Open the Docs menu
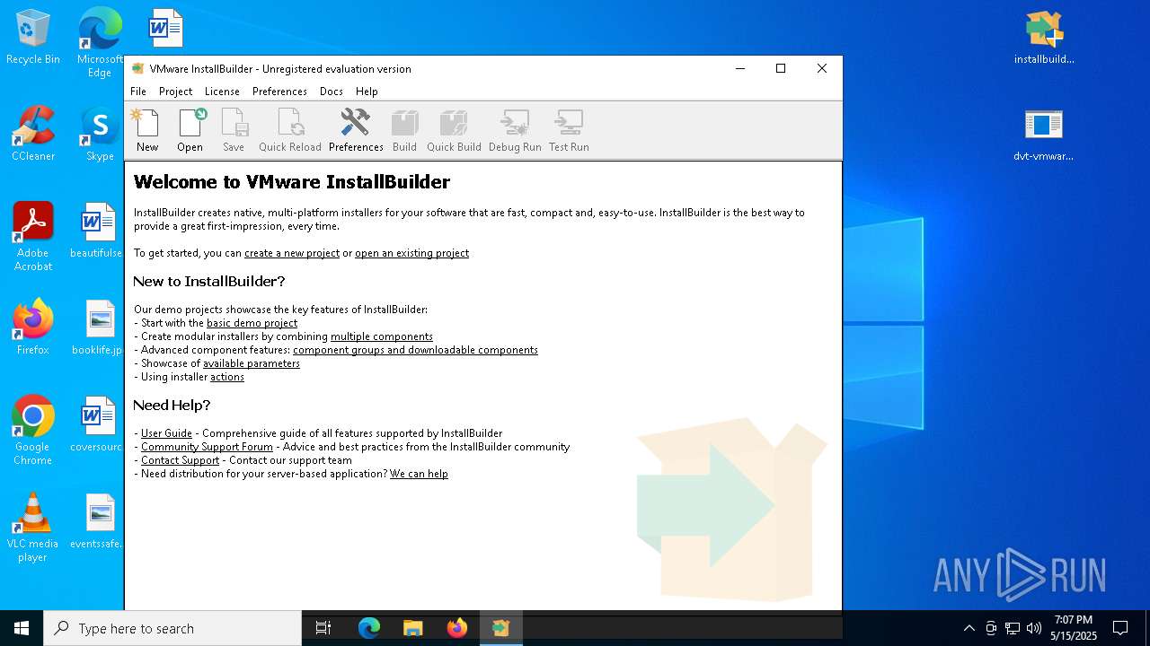This screenshot has width=1150, height=646. coord(332,92)
